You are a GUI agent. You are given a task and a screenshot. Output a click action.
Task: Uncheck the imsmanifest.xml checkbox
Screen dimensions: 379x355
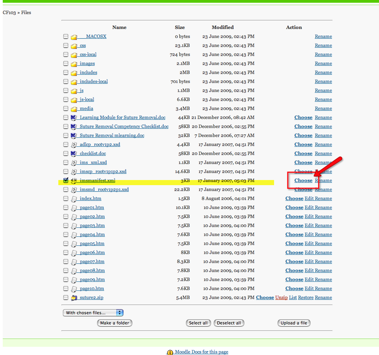click(66, 180)
